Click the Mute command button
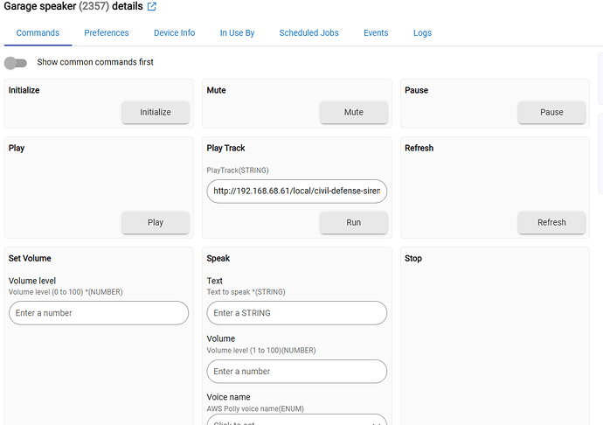 (353, 112)
